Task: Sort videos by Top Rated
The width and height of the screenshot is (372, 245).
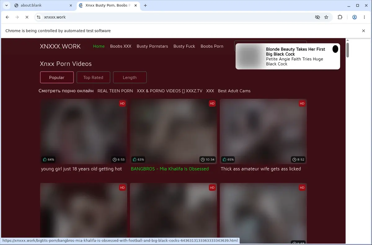Action: [x=93, y=78]
